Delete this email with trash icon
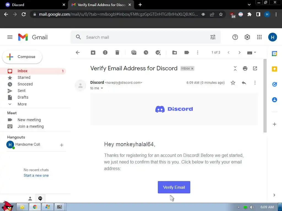282x211 pixels. point(117,52)
